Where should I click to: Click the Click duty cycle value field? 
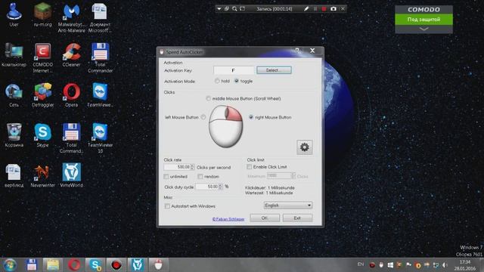pyautogui.click(x=207, y=187)
